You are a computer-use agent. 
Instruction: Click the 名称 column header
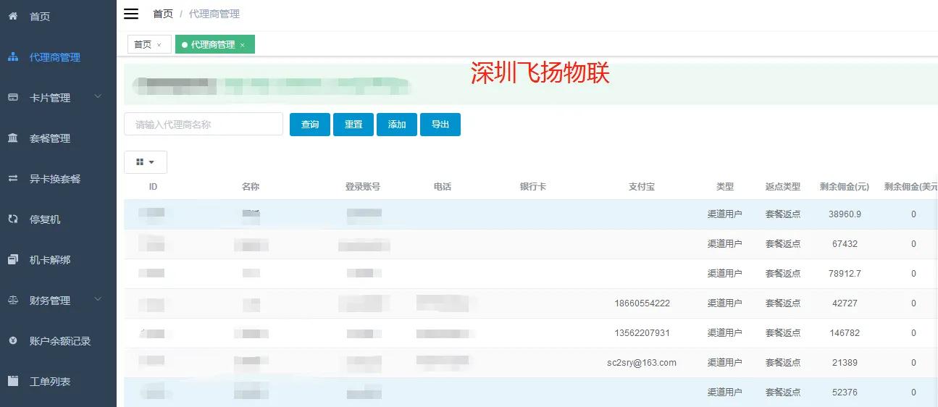click(251, 187)
